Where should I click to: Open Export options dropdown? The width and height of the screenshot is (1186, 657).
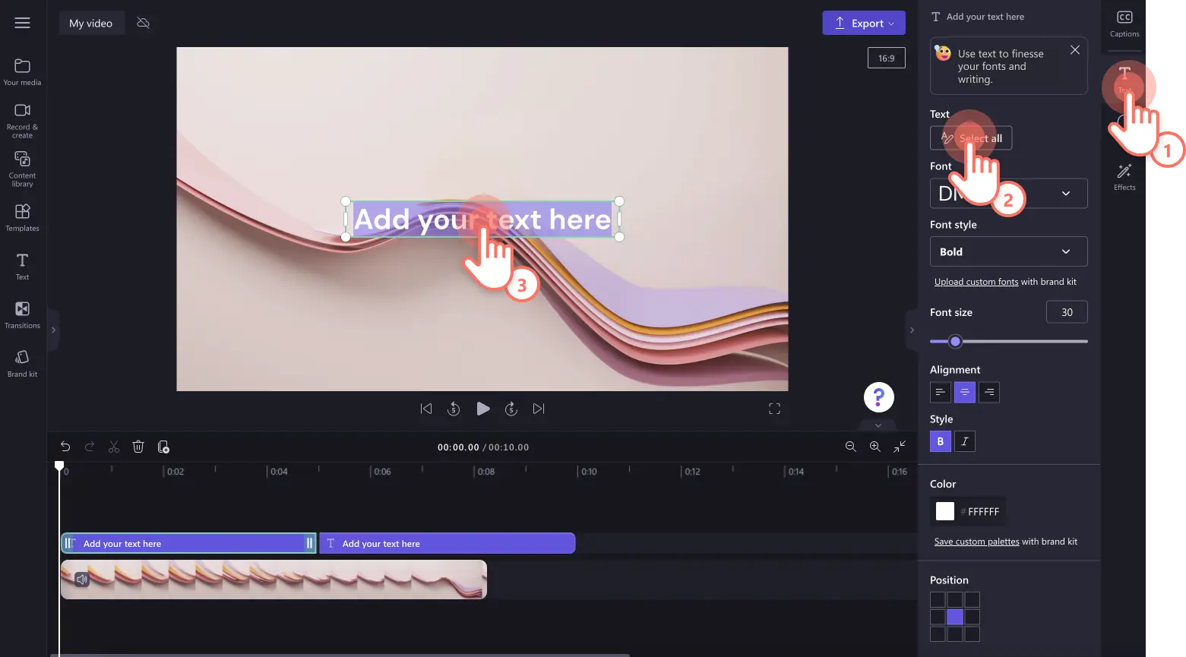[863, 23]
